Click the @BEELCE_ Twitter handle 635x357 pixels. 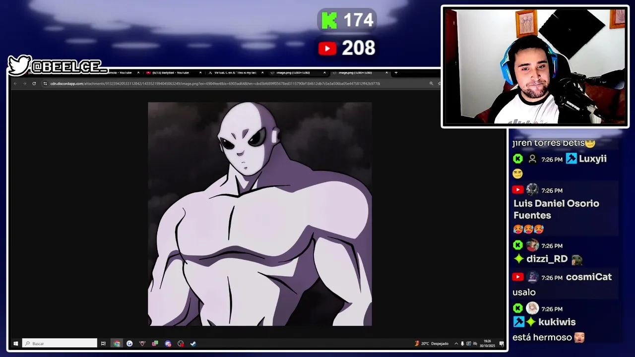69,66
